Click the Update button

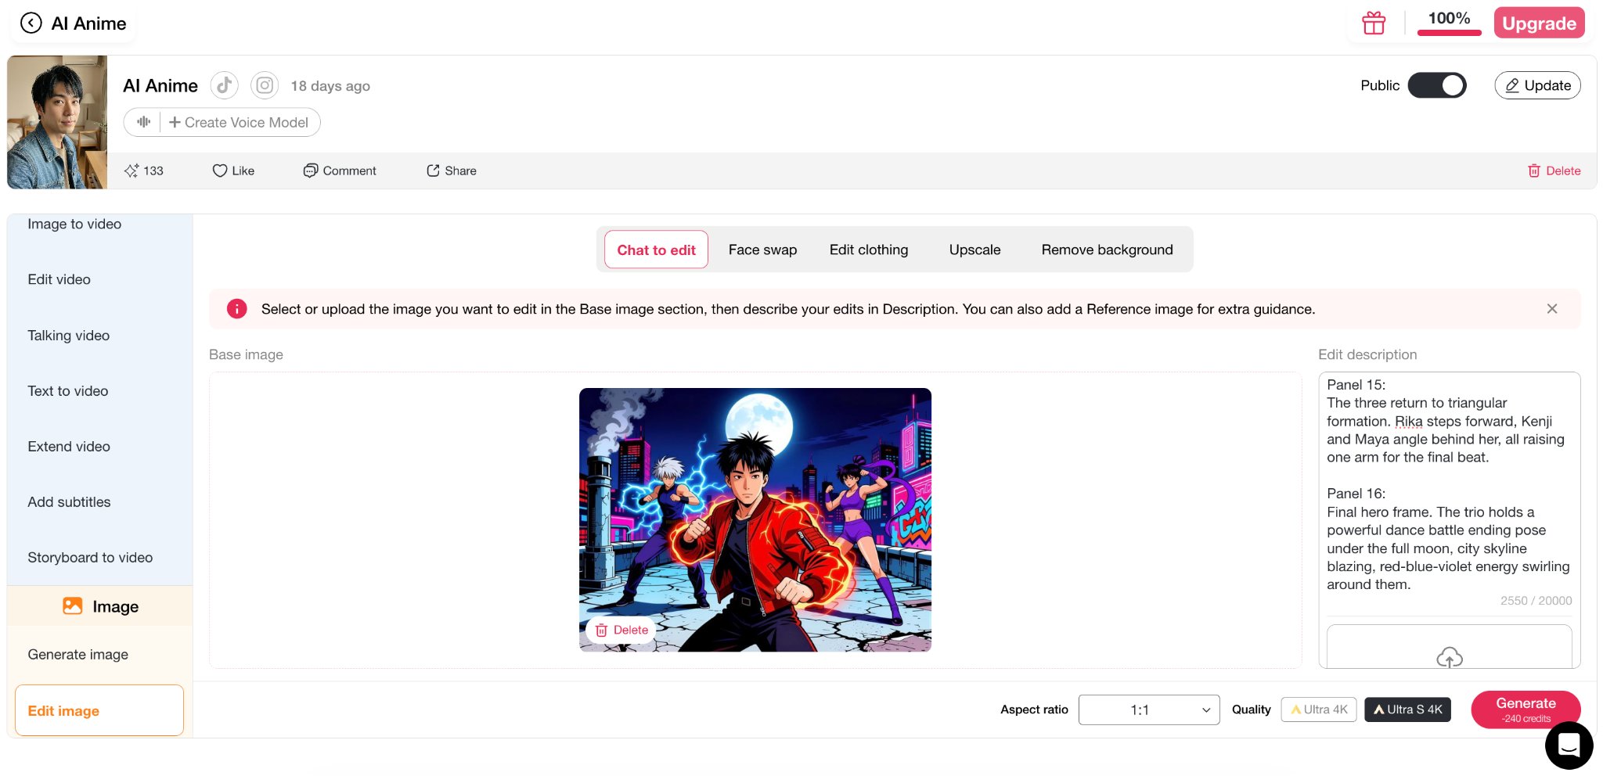pos(1537,85)
